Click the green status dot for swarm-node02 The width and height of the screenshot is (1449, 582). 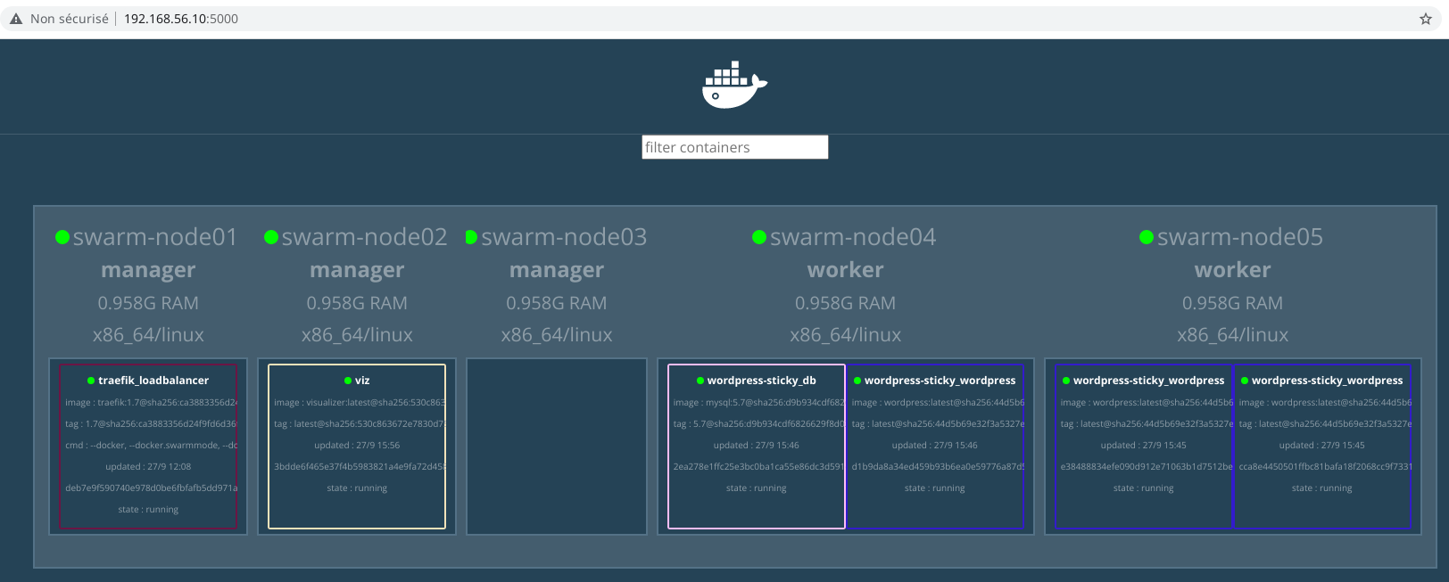[271, 237]
